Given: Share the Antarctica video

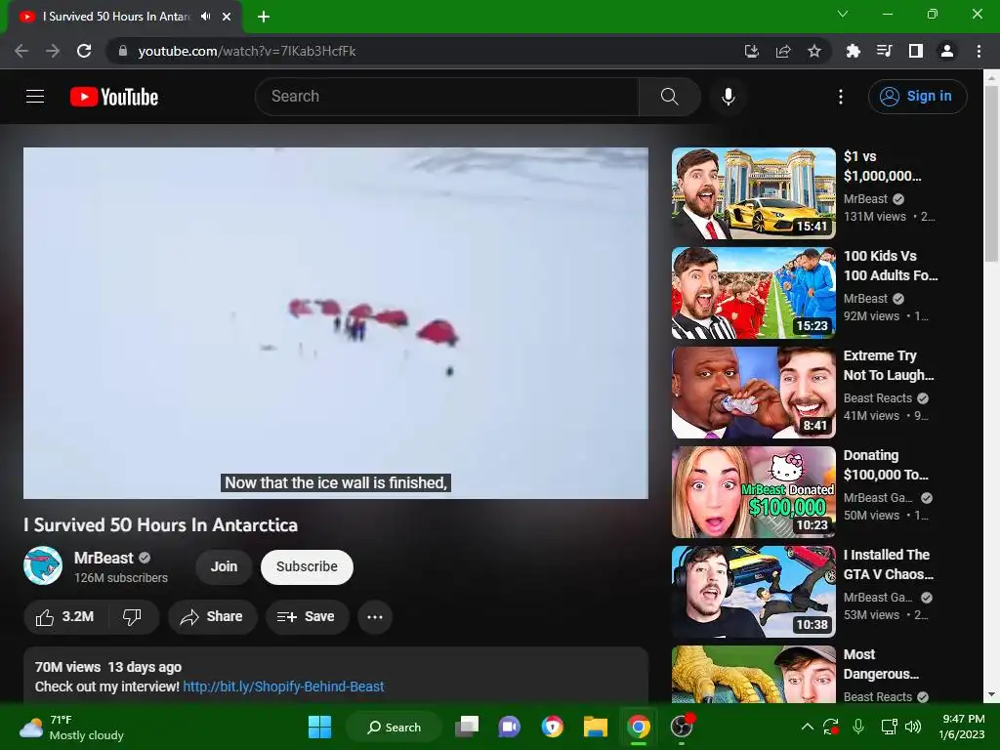Looking at the screenshot, I should coord(212,617).
